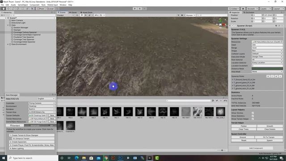286x161 pixels.
Task: Select the Hand tool in Unity toolbar
Action: tap(4, 8)
